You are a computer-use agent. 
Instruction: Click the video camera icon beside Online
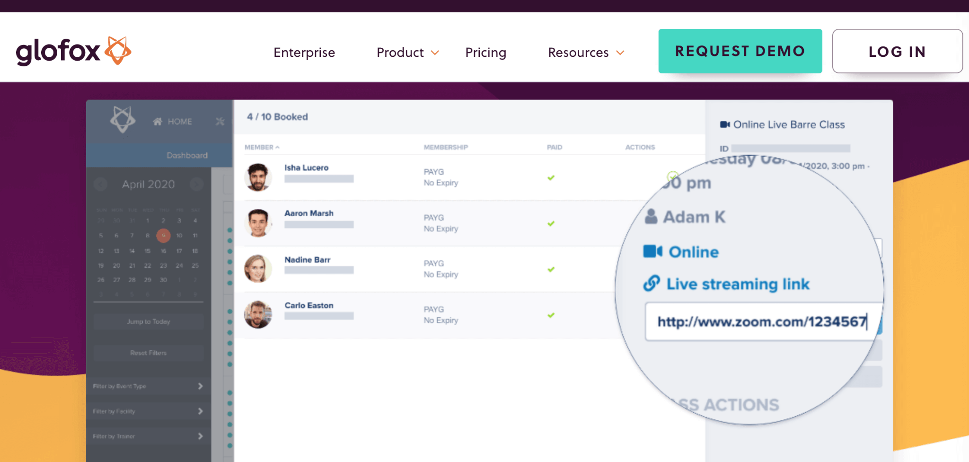pyautogui.click(x=652, y=251)
